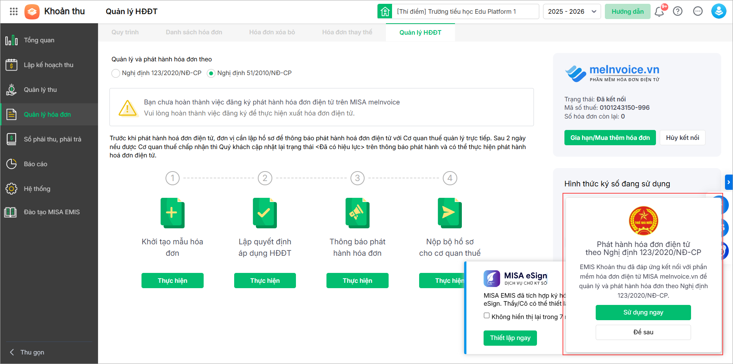Click the Sổ phải thu, phải trả ledger icon

(11, 139)
